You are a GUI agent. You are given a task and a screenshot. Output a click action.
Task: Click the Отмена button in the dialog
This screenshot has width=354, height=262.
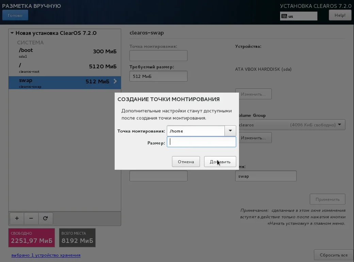[186, 162]
